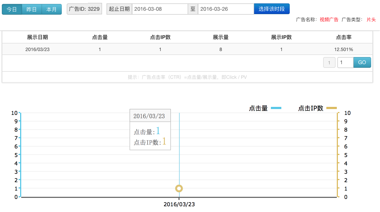Focus the page number input box
The height and width of the screenshot is (212, 380).
pos(345,63)
